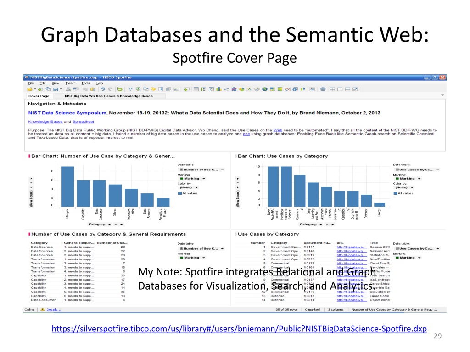Insert a Box Plot visualization icon
470x352 pixels.
303,89
